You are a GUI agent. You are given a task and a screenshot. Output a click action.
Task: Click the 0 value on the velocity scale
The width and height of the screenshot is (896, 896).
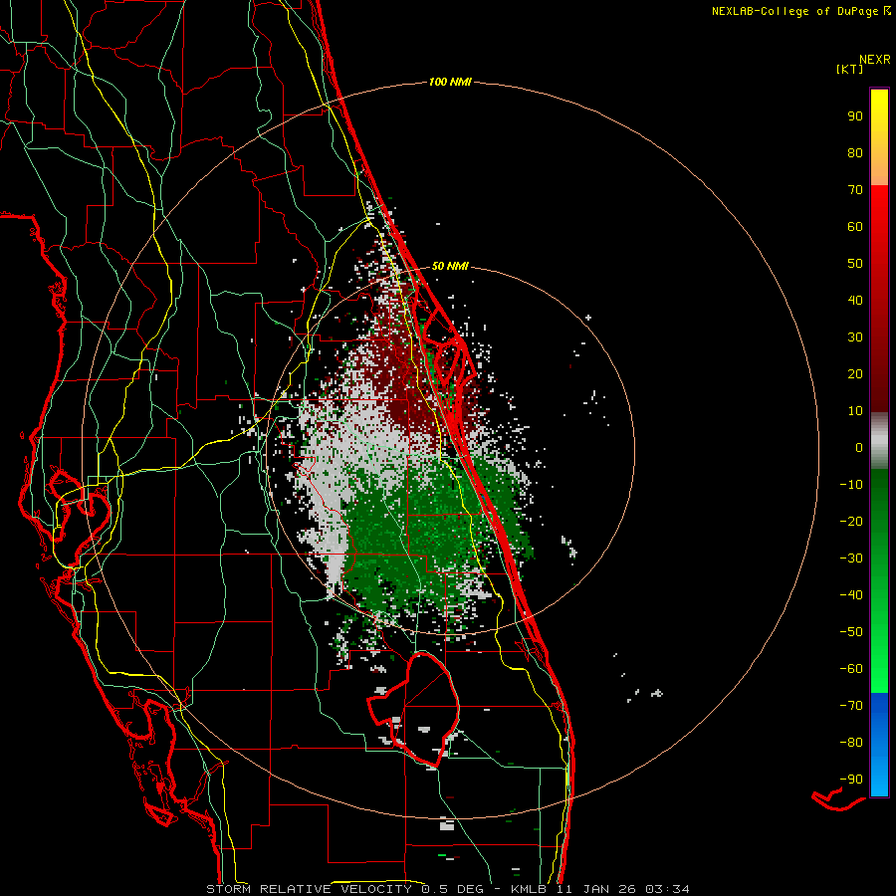(859, 447)
